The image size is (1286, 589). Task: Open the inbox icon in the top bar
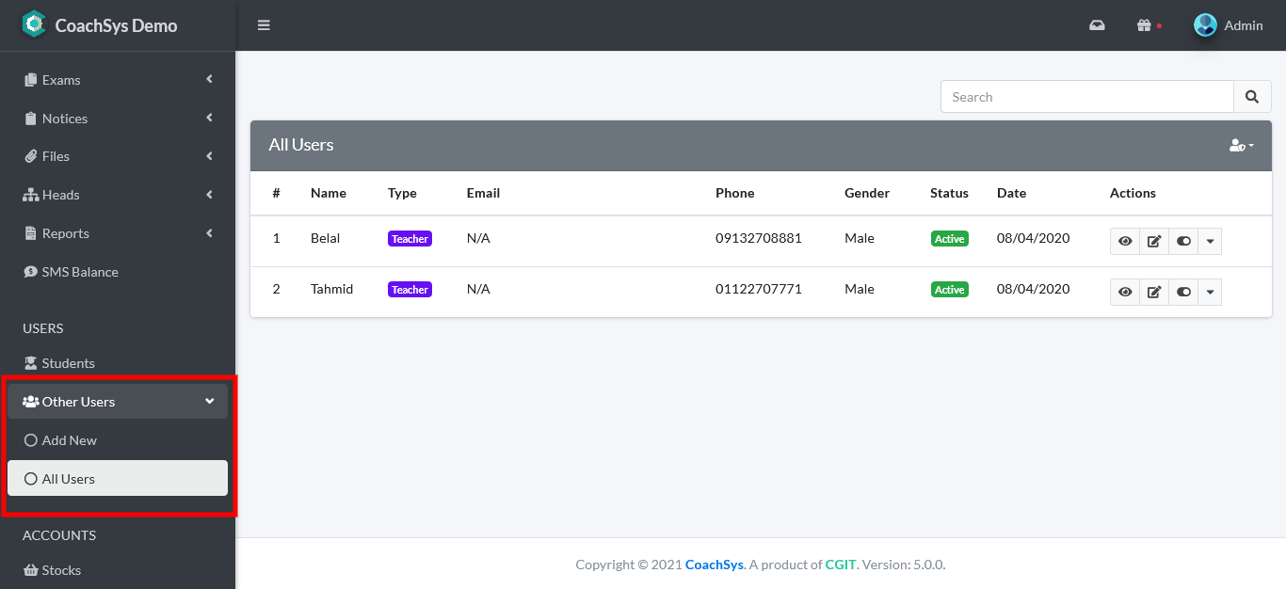(1097, 25)
